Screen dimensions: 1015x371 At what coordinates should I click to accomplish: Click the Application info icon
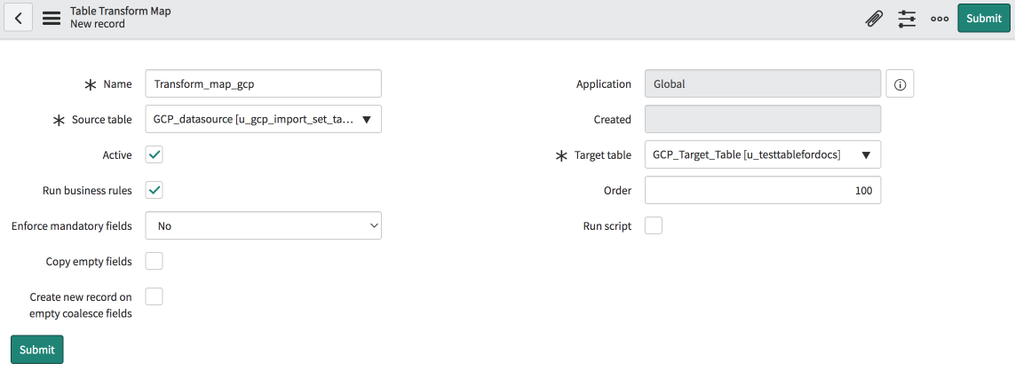point(900,84)
